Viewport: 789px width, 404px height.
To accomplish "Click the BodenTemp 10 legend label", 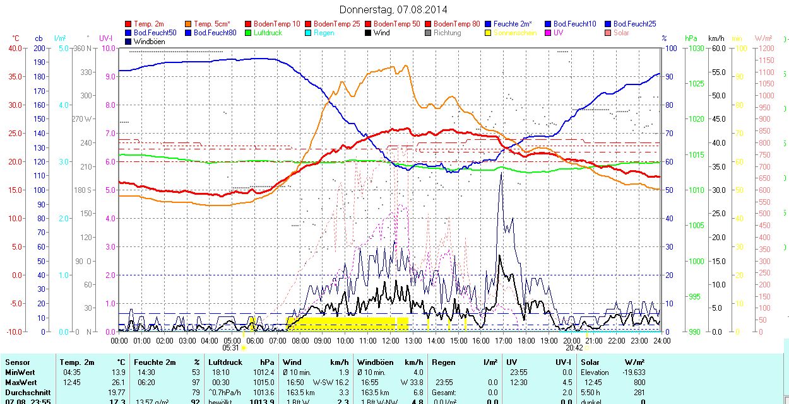I will click(x=277, y=24).
